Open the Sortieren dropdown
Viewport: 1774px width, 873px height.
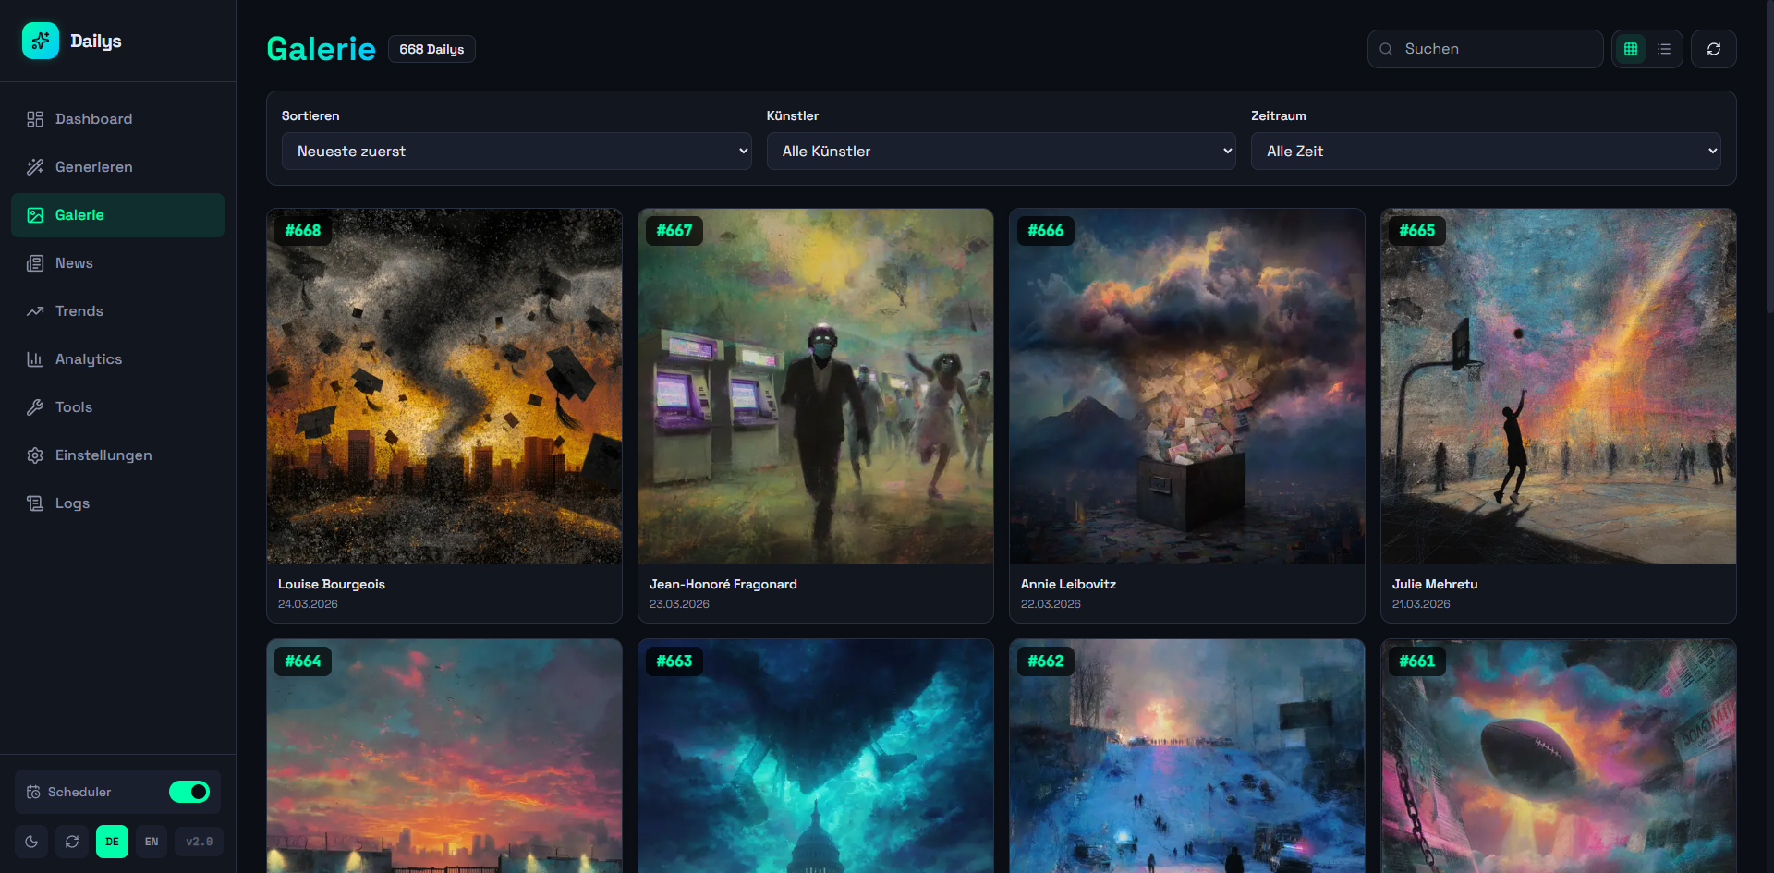tap(516, 152)
